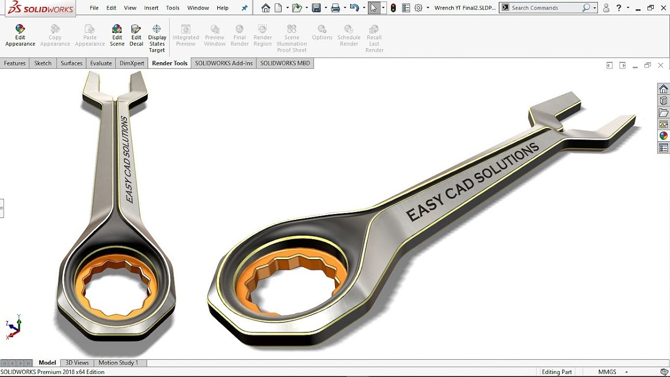Click the Home icon in title toolbar
The height and width of the screenshot is (377, 670).
click(x=266, y=8)
